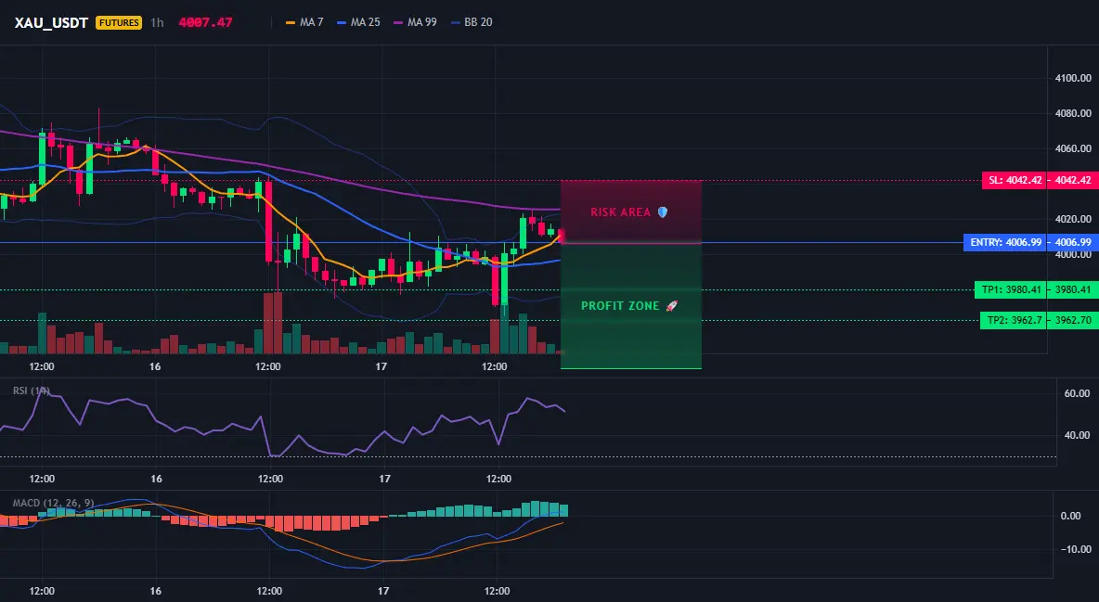Screen dimensions: 1099x602
Task: Click the rocket icon in PROFIT ZONE
Action: [x=671, y=305]
